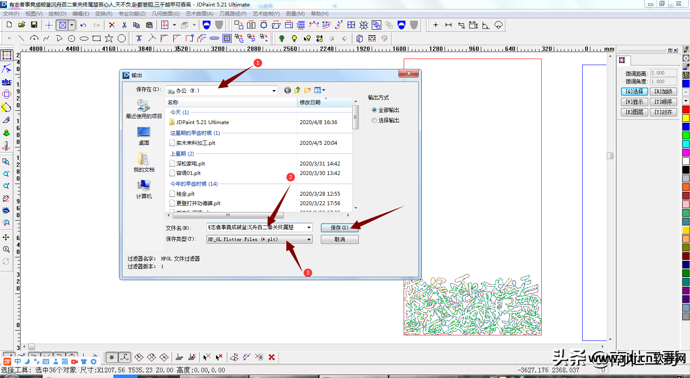Click the save floppy disk toolbar icon
Viewport: 690px width, 378px height.
tap(34, 25)
